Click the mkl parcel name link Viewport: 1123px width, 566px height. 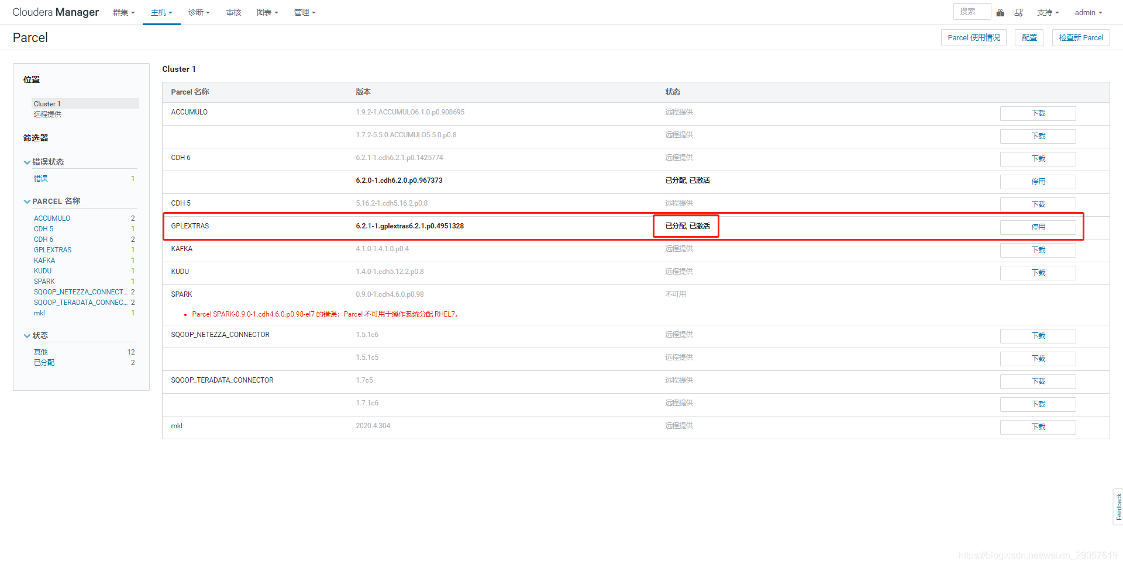coord(177,426)
